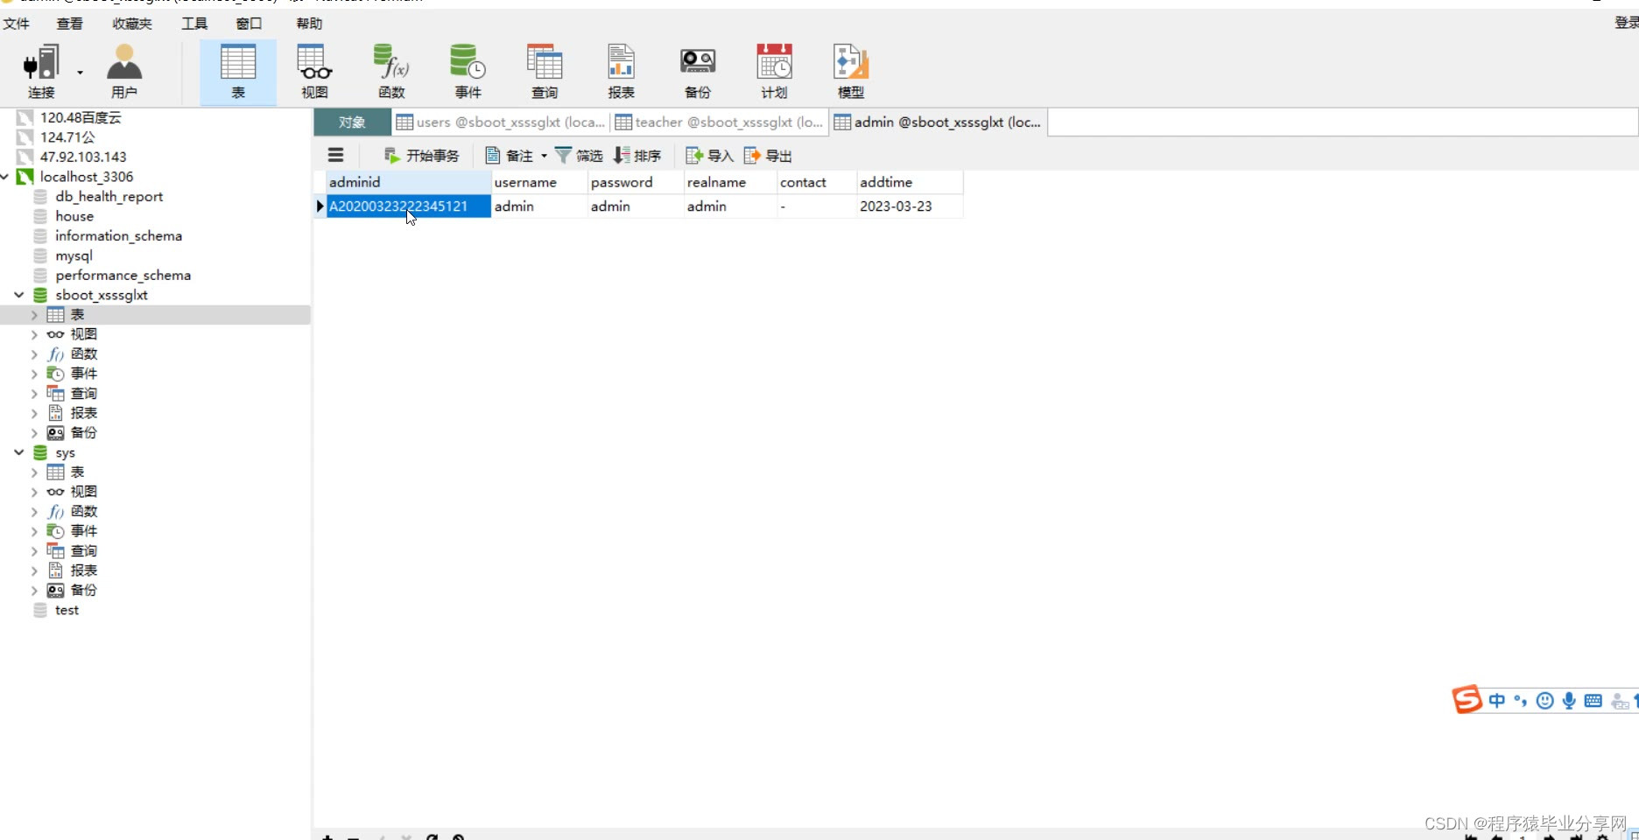Select the 表 table toolbar icon
The height and width of the screenshot is (840, 1639).
238,72
